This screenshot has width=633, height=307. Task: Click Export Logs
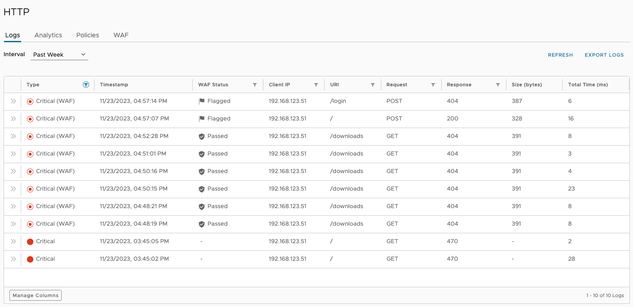[604, 55]
